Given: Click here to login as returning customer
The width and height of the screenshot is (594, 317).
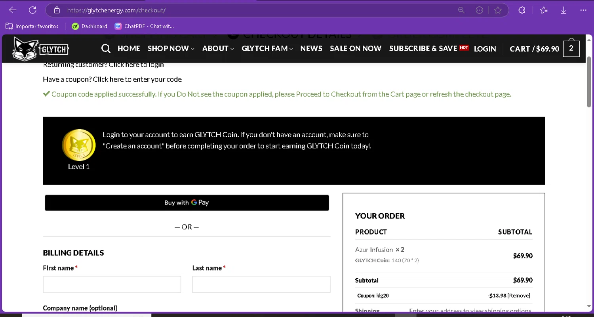Looking at the screenshot, I should [136, 65].
